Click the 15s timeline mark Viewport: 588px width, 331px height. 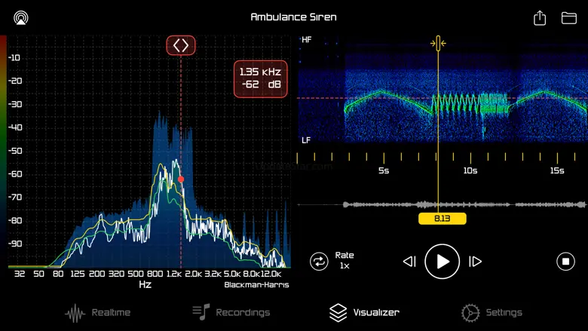[557, 170]
